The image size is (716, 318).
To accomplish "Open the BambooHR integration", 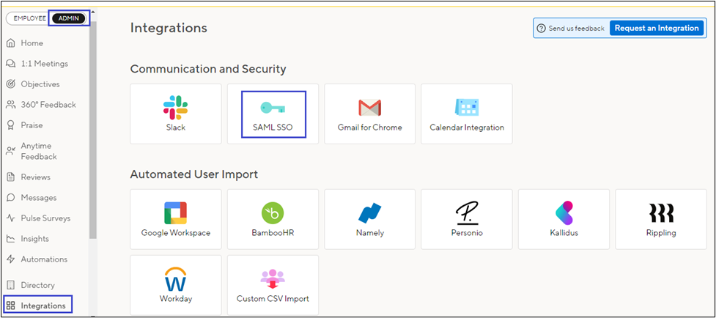I will [273, 218].
